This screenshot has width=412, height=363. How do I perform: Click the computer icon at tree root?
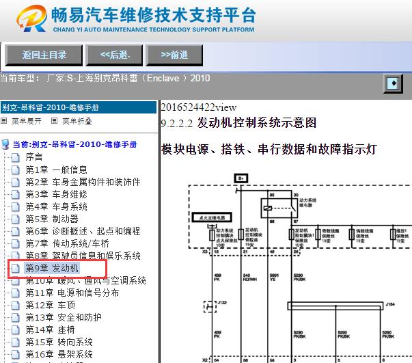[5, 144]
